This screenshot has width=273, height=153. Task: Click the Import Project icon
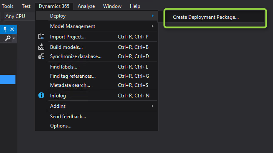pos(41,37)
